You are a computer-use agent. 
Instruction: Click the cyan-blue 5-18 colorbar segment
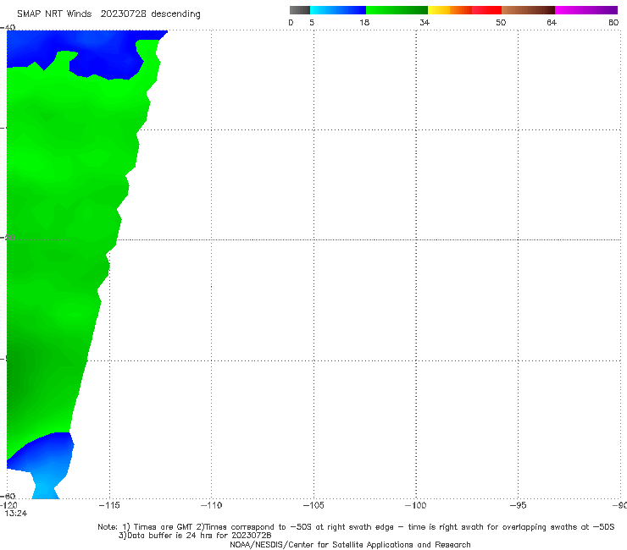(338, 10)
